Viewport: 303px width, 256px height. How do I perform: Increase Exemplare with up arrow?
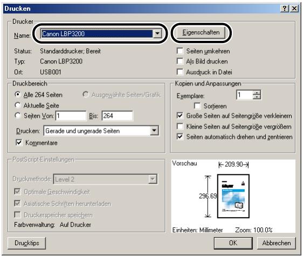click(257, 93)
